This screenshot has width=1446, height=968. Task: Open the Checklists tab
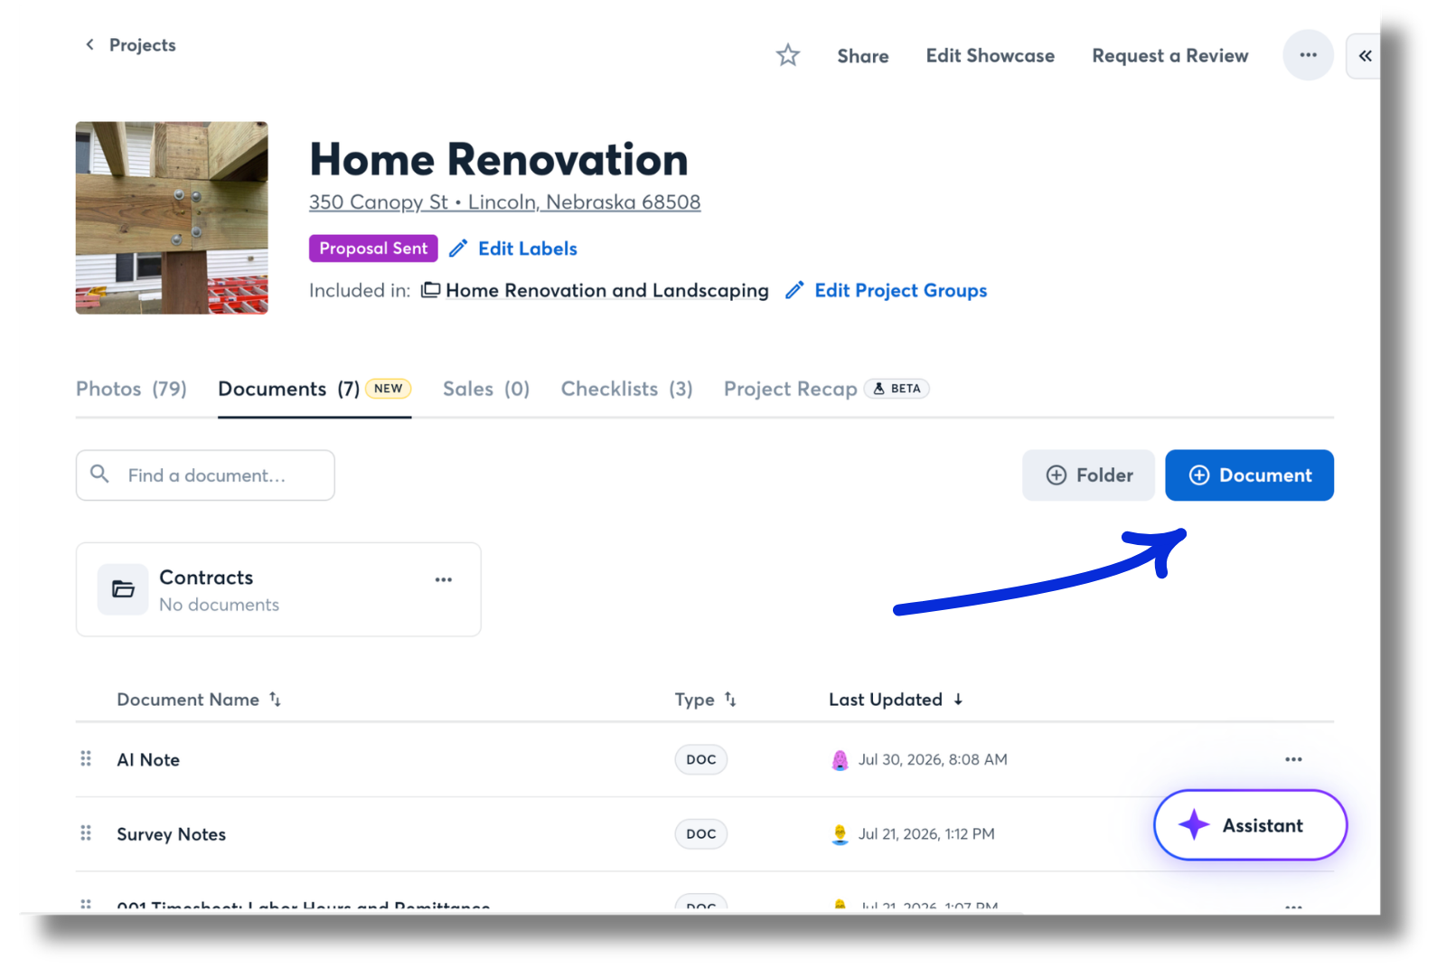(627, 389)
